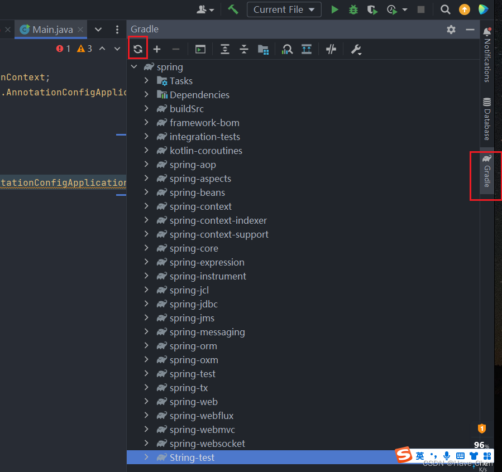This screenshot has width=502, height=472.
Task: Click the orange shield warning badge
Action: 482,428
